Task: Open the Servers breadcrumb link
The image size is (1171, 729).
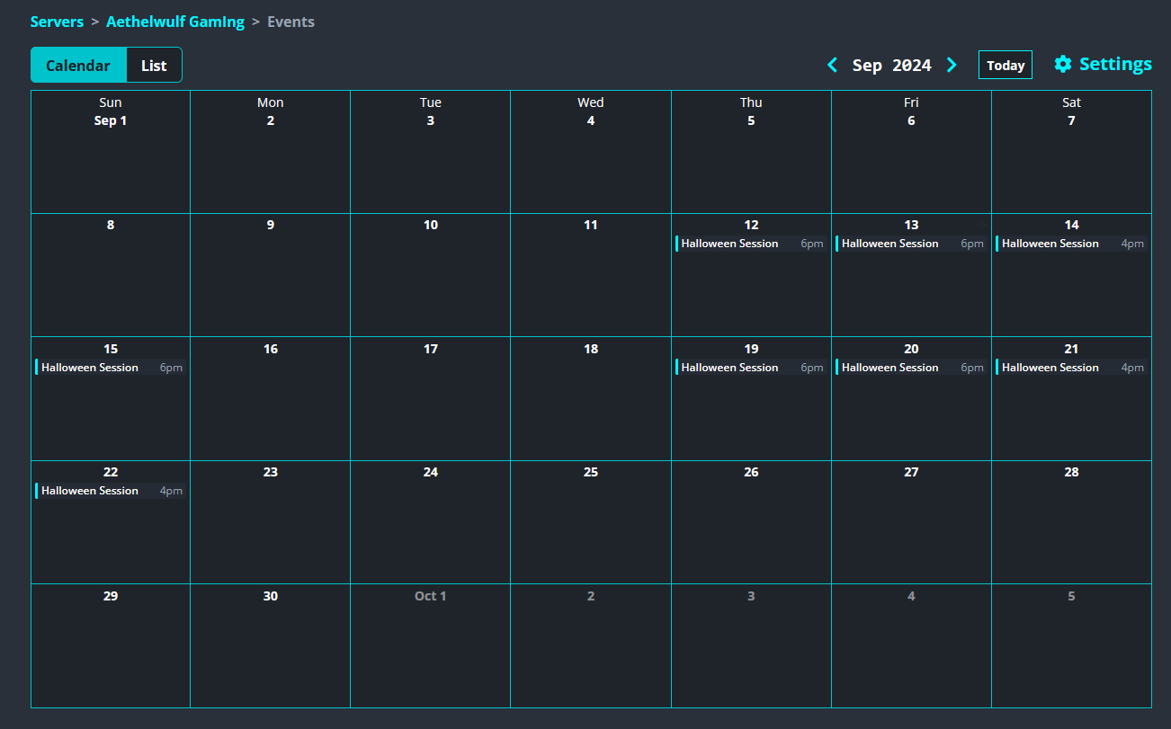Action: click(57, 22)
